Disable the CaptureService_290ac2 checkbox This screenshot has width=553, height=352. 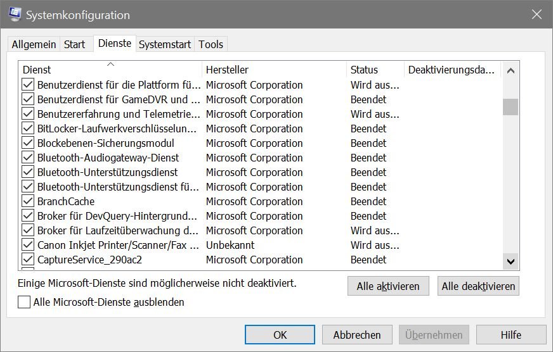click(28, 260)
